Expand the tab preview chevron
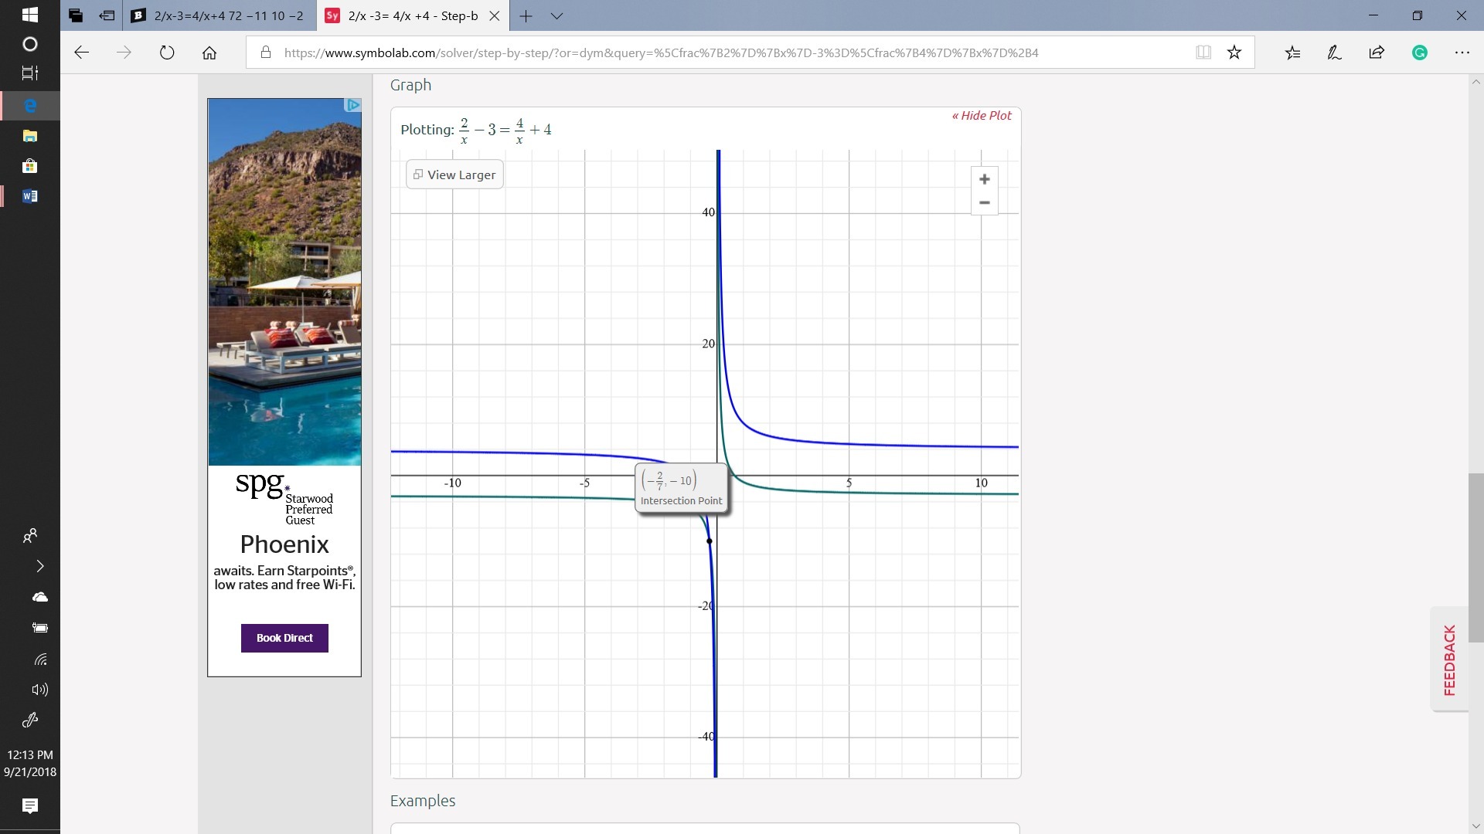This screenshot has height=834, width=1484. click(x=556, y=15)
